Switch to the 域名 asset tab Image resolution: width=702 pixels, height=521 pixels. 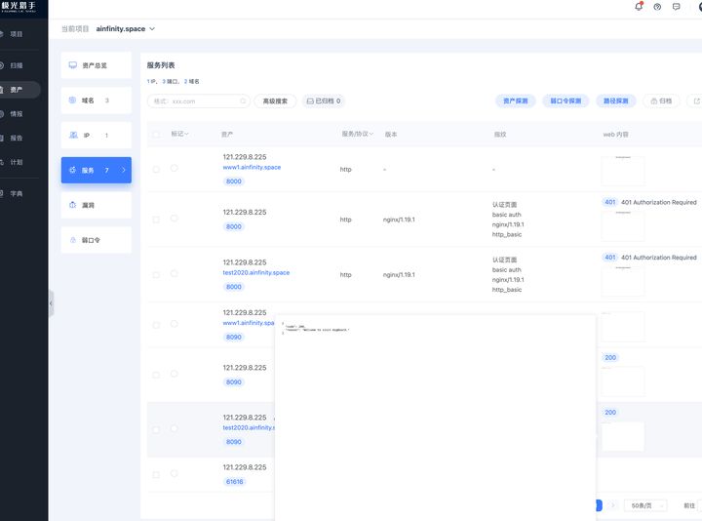97,100
